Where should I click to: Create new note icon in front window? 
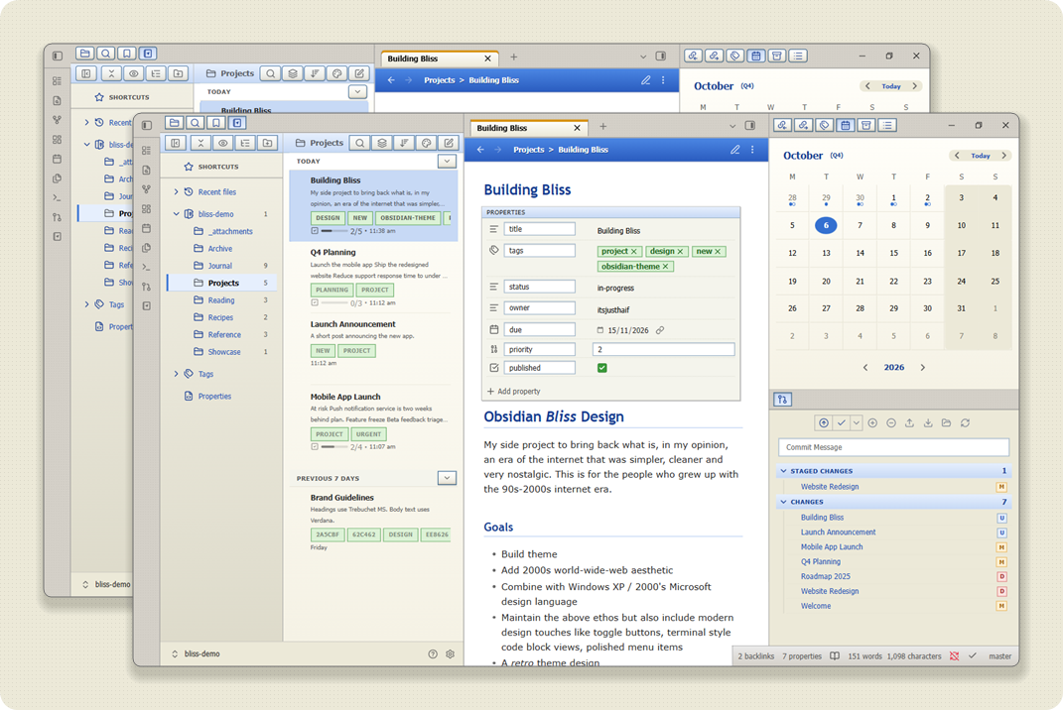(449, 143)
